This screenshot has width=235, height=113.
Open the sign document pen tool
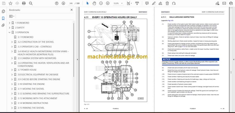click(x=160, y=3)
